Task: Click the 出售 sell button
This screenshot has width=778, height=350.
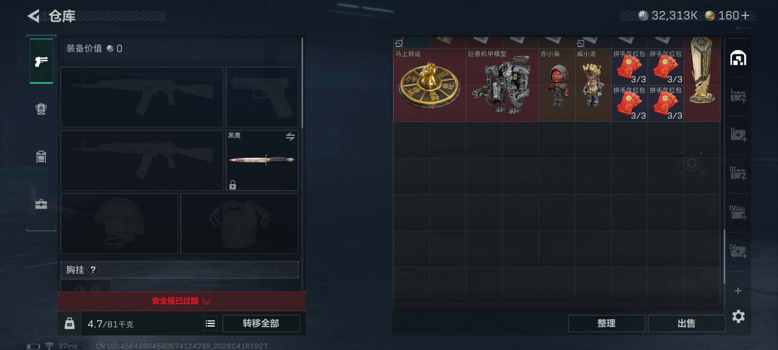Action: pos(687,323)
